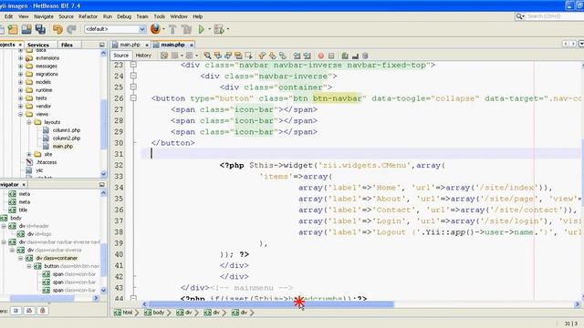Click the Save All icon

(x=40, y=29)
